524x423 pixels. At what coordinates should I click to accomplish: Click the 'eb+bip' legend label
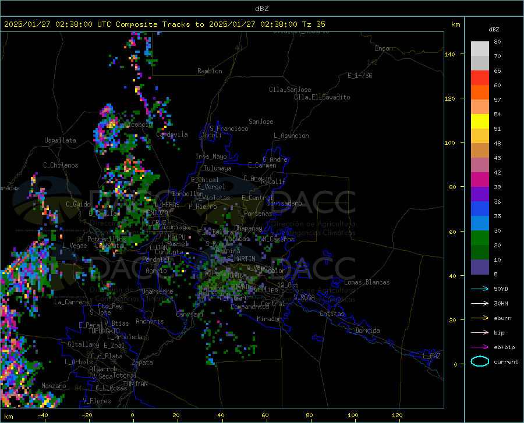pos(504,347)
